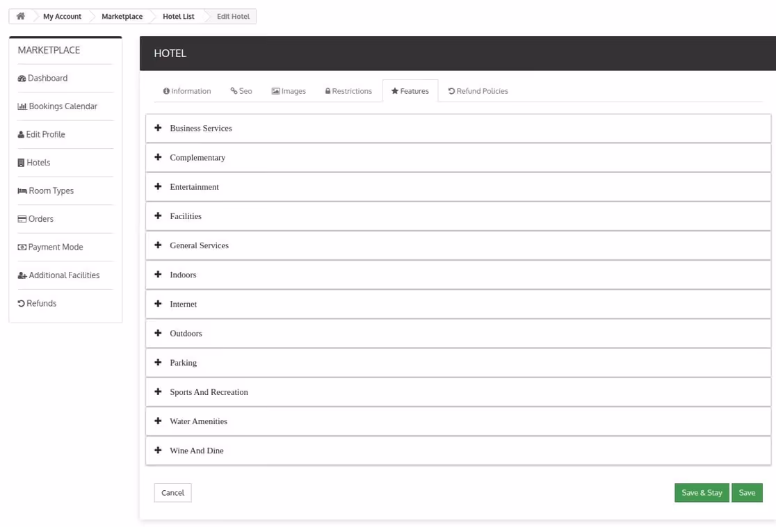The image size is (776, 527).
Task: Click the MARKETPLACE sidebar heading
Action: (x=49, y=50)
